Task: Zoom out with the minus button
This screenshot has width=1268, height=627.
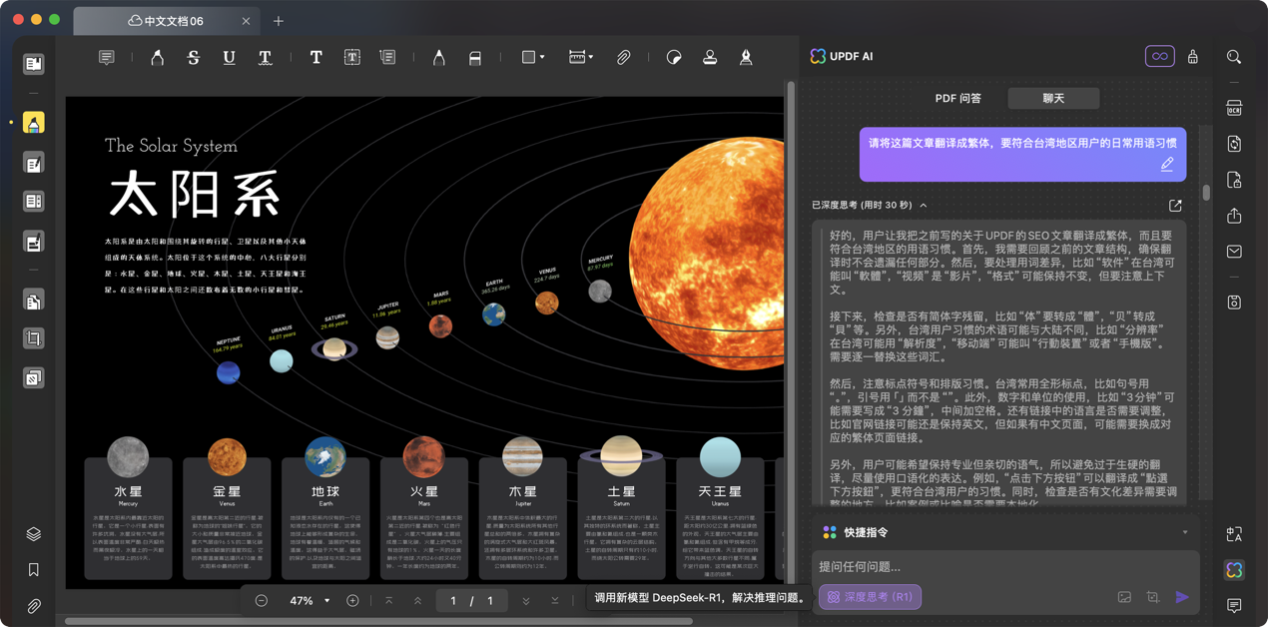Action: coord(262,601)
